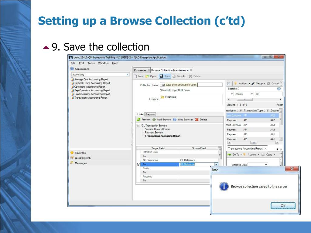Click OK in the Info dialog
This screenshot has width=311, height=233.
click(x=283, y=206)
